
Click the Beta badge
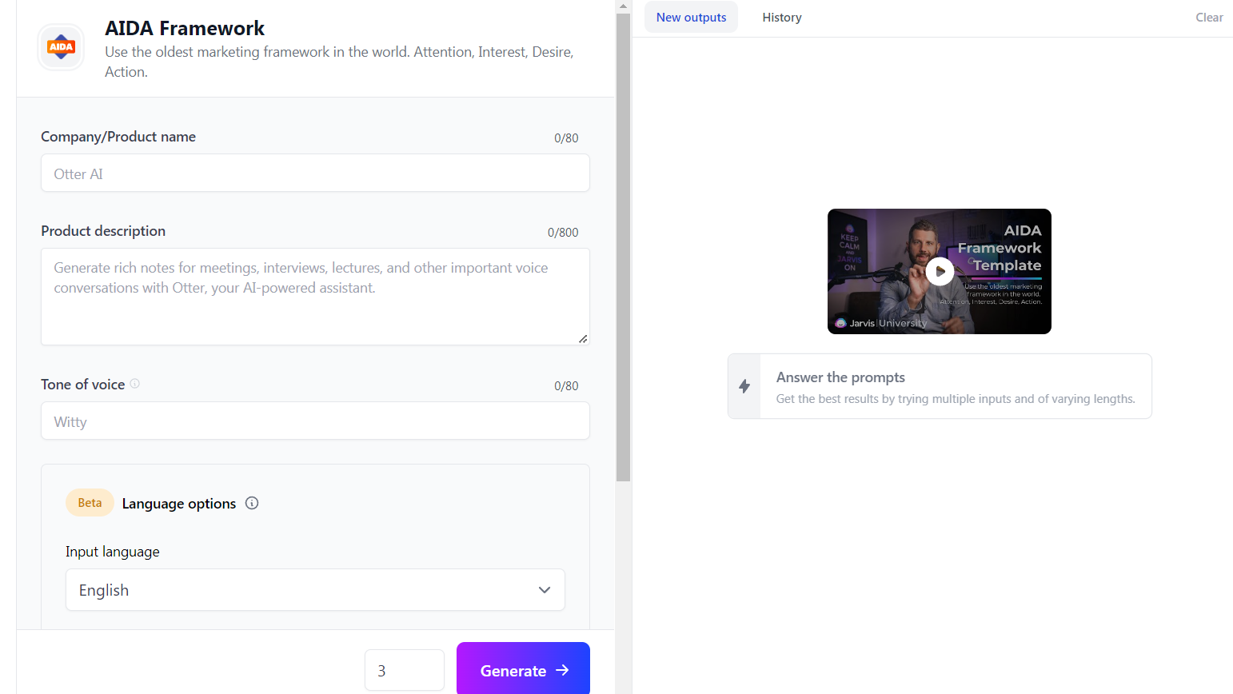[x=90, y=503]
